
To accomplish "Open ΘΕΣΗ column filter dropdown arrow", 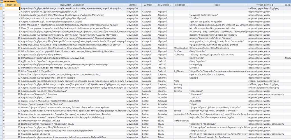I will coord(246,5).
